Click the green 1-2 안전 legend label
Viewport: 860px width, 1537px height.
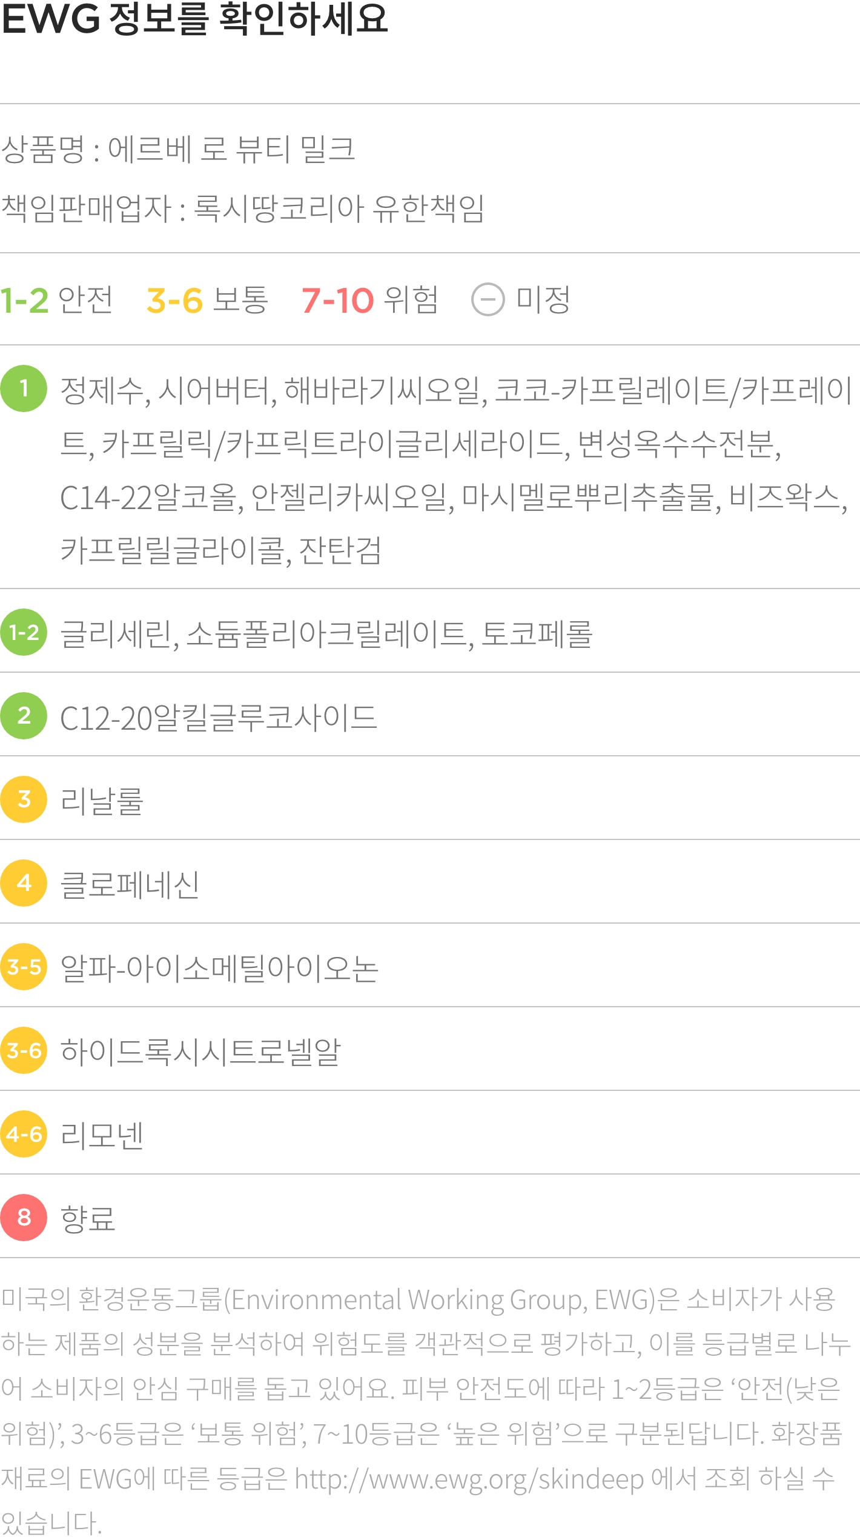56,300
